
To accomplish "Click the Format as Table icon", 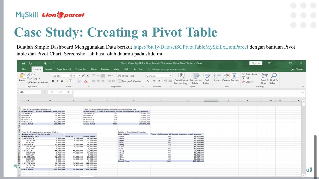I will point(196,76).
